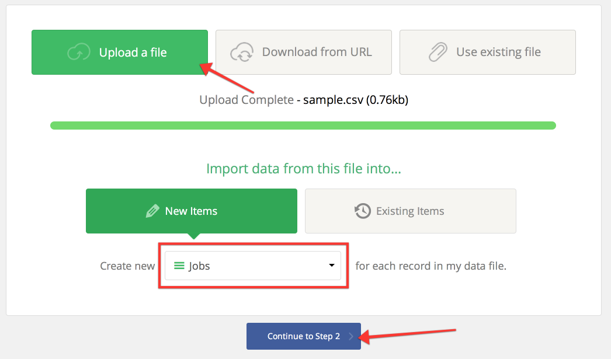
Task: Click the green list icon beside Jobs
Action: [179, 266]
